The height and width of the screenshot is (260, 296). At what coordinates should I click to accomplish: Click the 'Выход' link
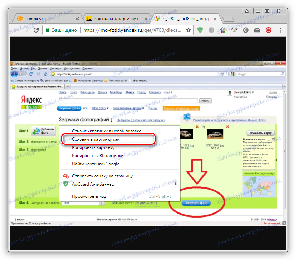(x=273, y=92)
